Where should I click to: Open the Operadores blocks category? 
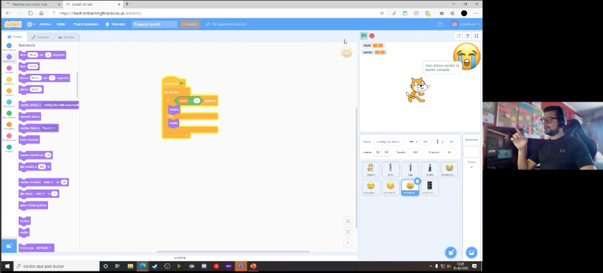click(x=9, y=115)
